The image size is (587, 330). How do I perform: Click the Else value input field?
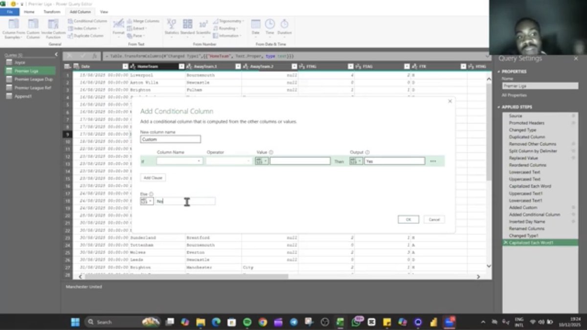[x=185, y=201]
